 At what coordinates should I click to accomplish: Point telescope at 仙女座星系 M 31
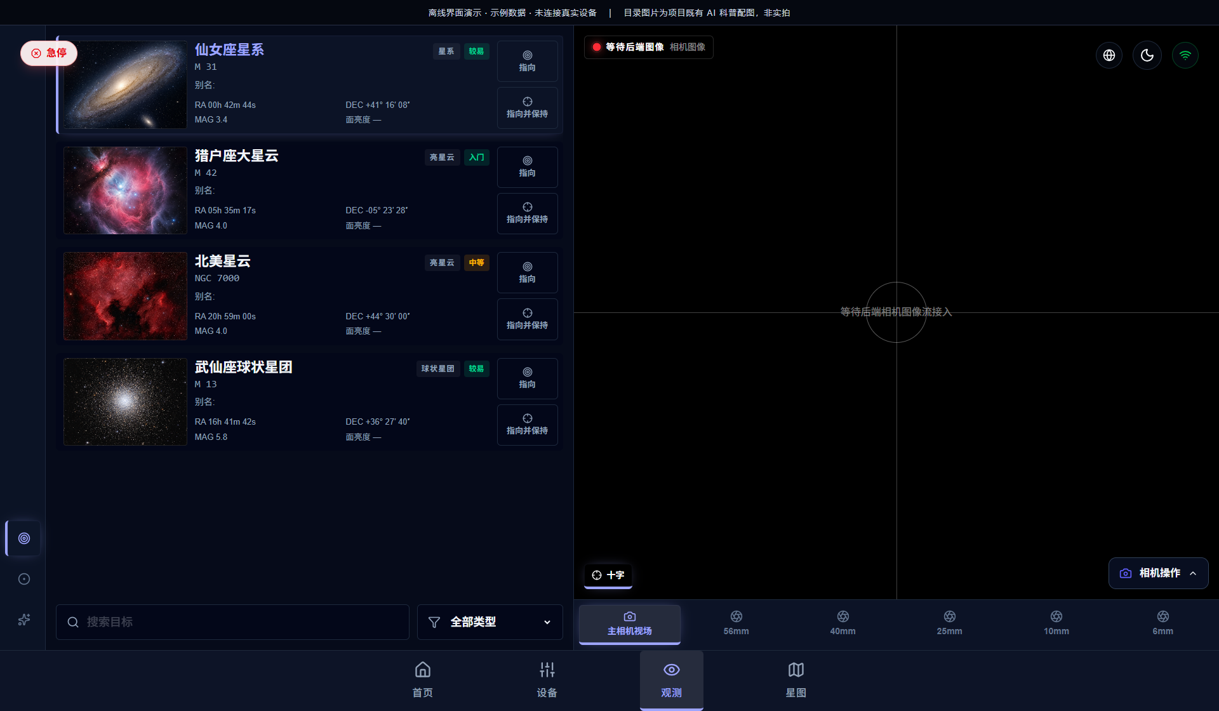click(527, 61)
